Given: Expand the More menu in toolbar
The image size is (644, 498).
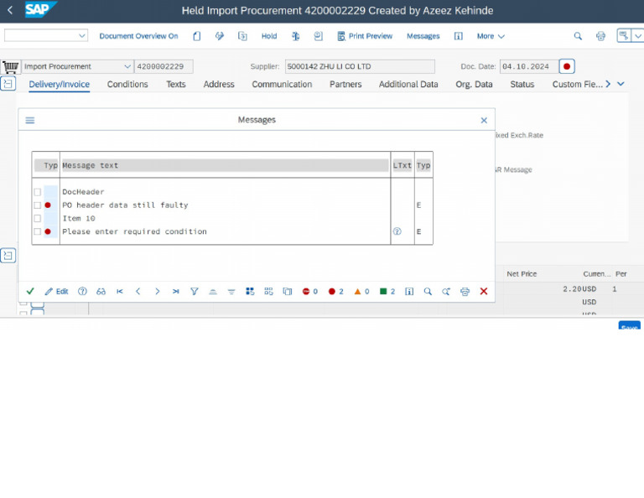Looking at the screenshot, I should (x=491, y=36).
